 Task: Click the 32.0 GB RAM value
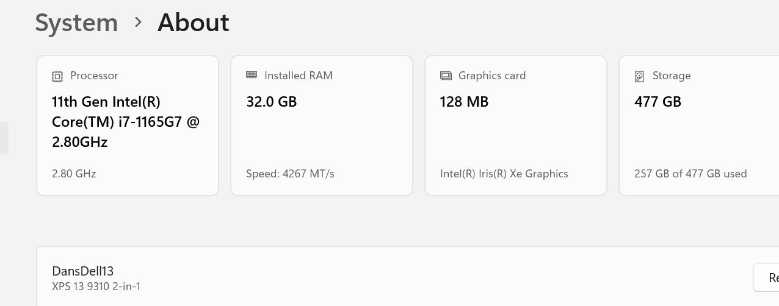[272, 102]
